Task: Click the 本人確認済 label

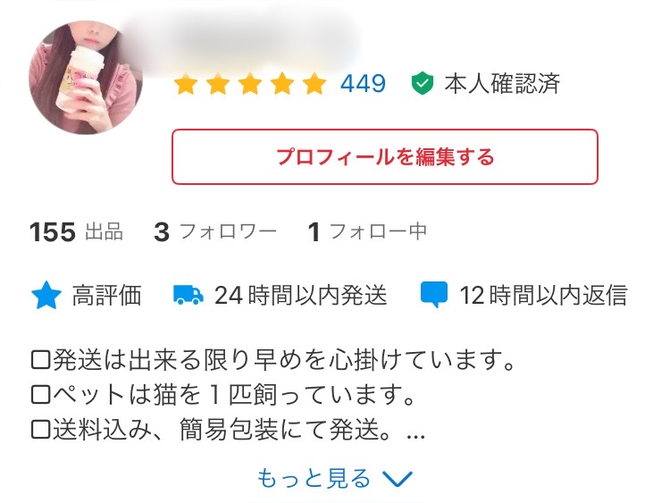Action: coord(502,83)
